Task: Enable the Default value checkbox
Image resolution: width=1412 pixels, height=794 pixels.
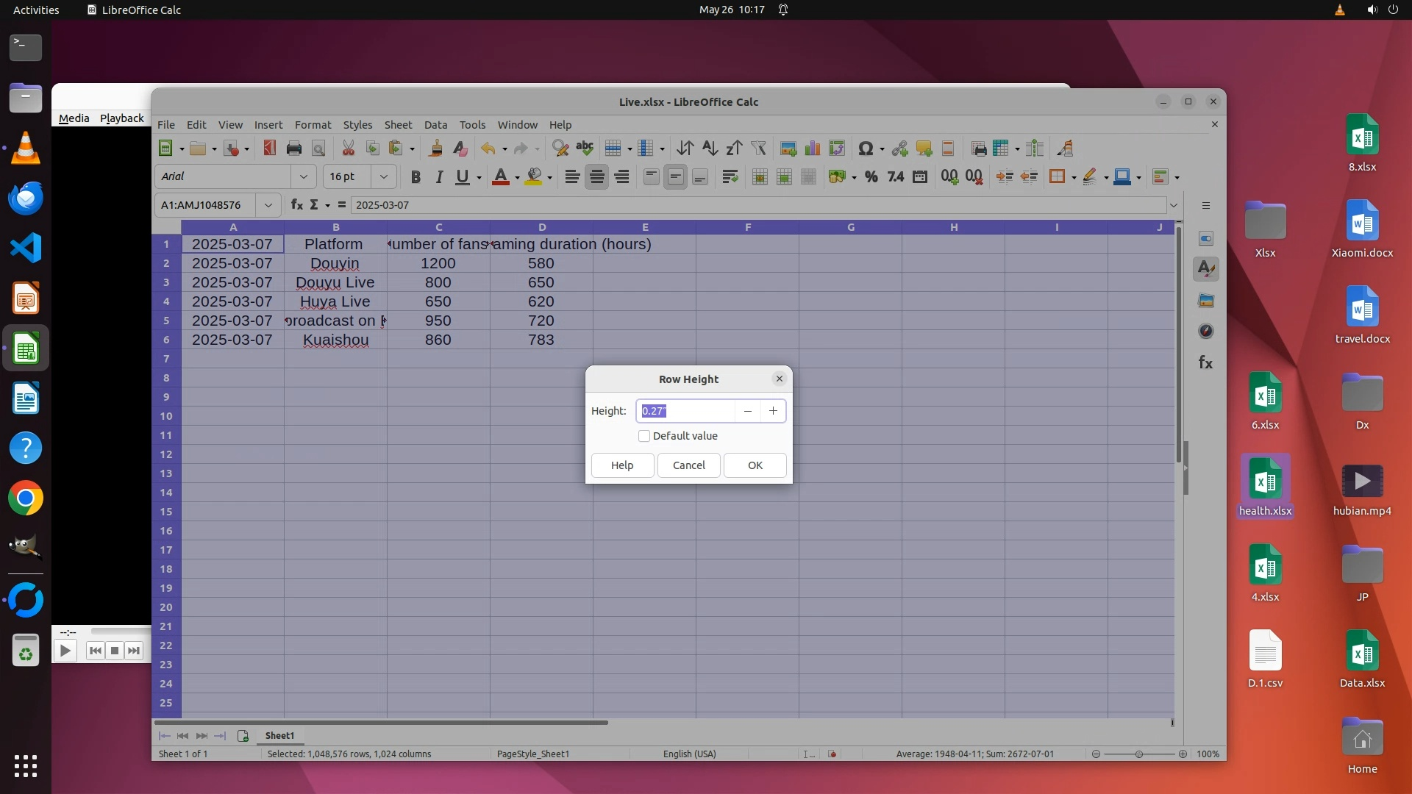Action: [x=644, y=436]
